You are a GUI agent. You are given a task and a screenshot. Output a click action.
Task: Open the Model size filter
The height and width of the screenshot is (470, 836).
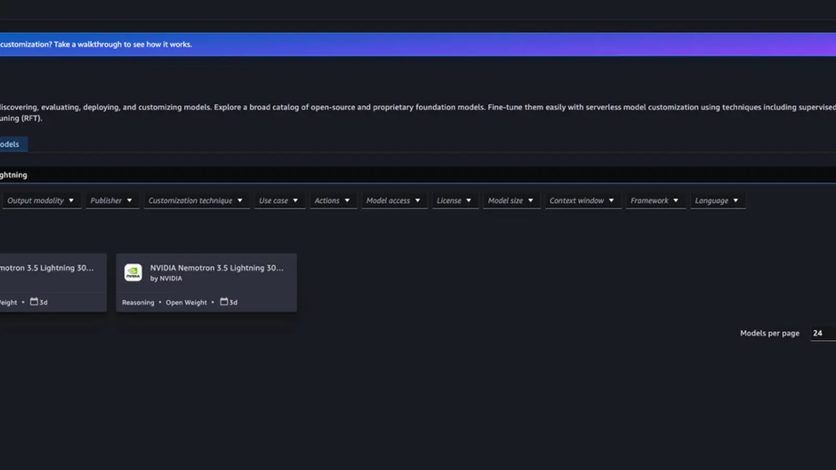tap(511, 201)
